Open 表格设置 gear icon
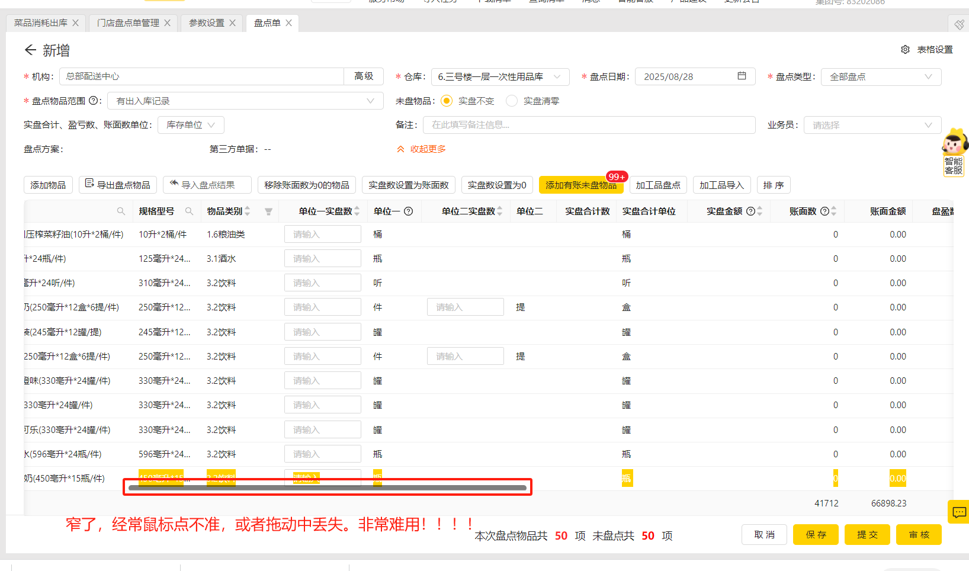The image size is (969, 571). (905, 50)
